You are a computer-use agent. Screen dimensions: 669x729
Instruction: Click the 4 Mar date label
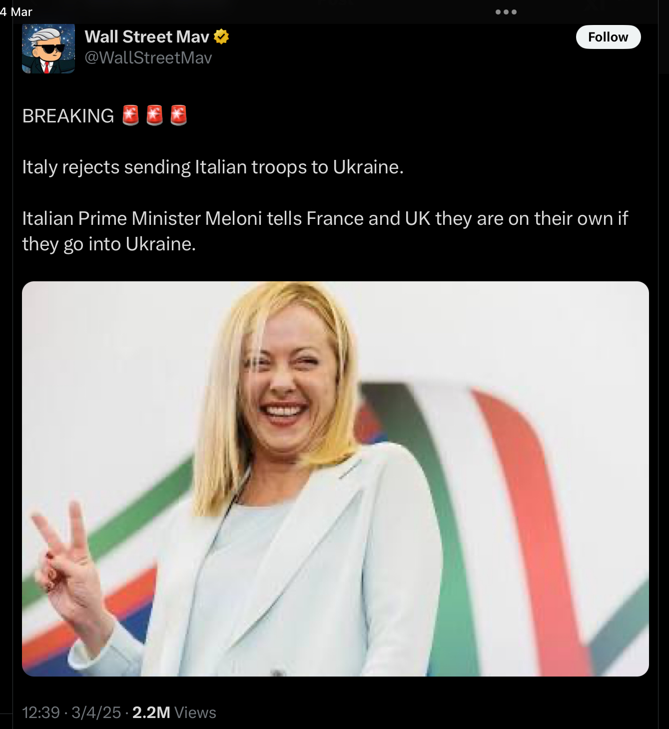click(16, 12)
